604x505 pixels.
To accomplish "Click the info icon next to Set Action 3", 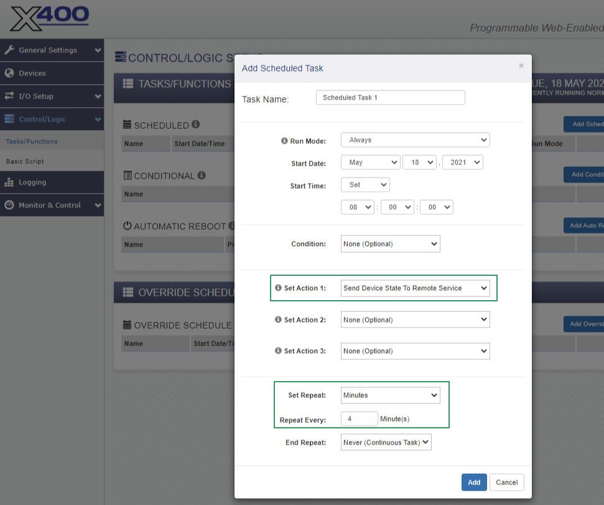I will (x=278, y=351).
